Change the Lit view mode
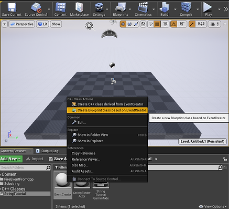 (42, 24)
